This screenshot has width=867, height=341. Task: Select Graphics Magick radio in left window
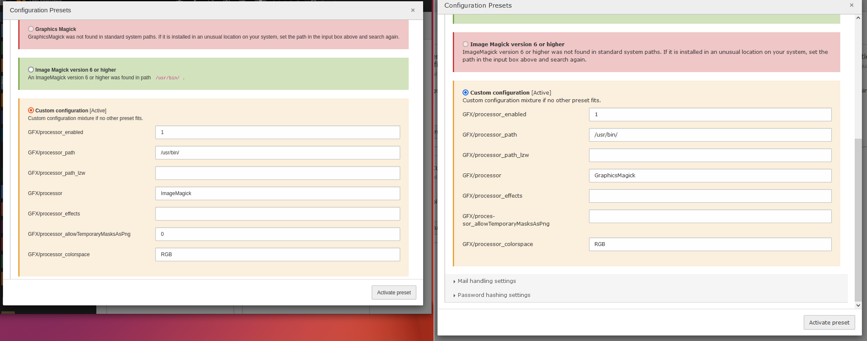click(31, 29)
